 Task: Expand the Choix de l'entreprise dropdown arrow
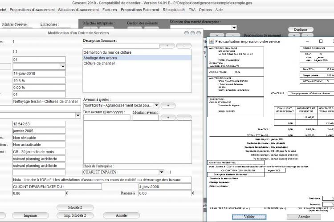[x=162, y=172]
